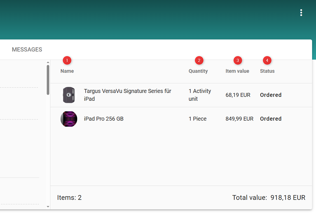Open the three-dot more options menu

tap(301, 13)
